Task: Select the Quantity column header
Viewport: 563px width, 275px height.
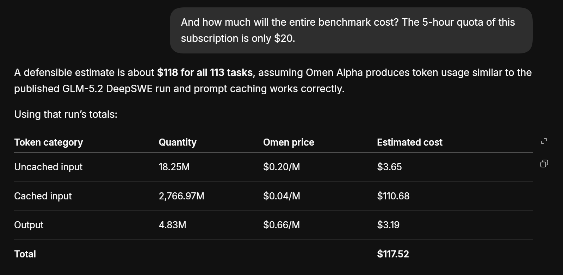Action: pos(178,142)
